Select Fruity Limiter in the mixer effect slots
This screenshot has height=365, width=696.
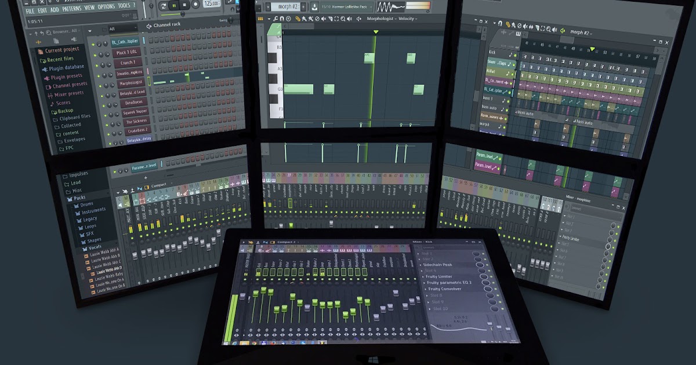click(x=440, y=276)
